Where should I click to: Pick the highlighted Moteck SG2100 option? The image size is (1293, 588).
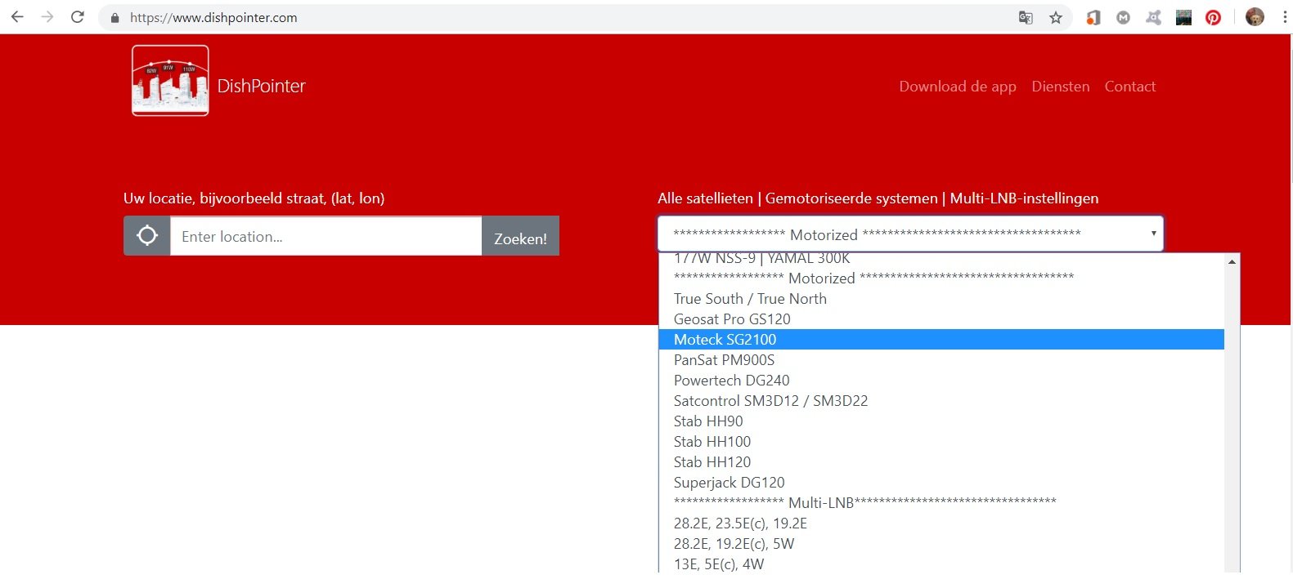tap(941, 340)
